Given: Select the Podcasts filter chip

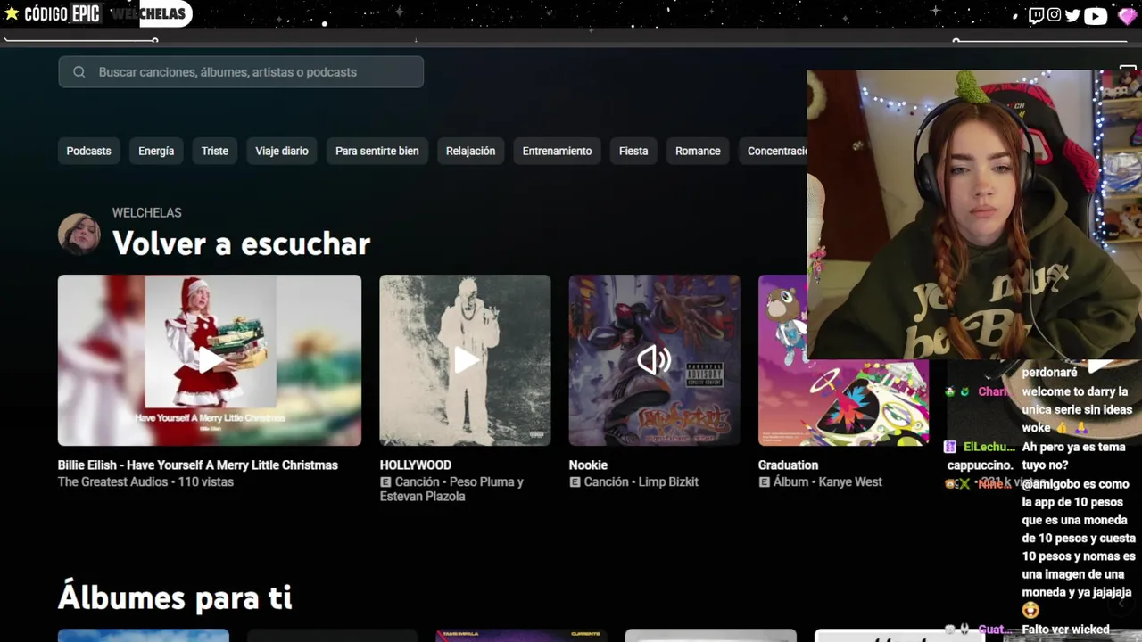Looking at the screenshot, I should coord(88,151).
